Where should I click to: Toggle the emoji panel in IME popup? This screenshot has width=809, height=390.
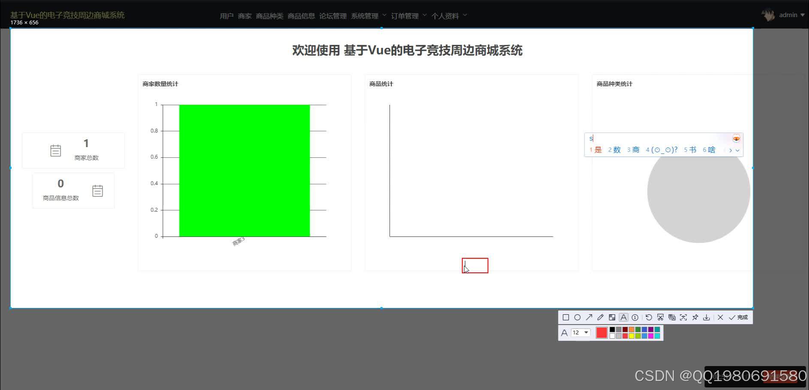click(736, 138)
